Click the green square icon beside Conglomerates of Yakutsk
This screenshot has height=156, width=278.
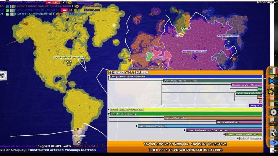coord(7,10)
